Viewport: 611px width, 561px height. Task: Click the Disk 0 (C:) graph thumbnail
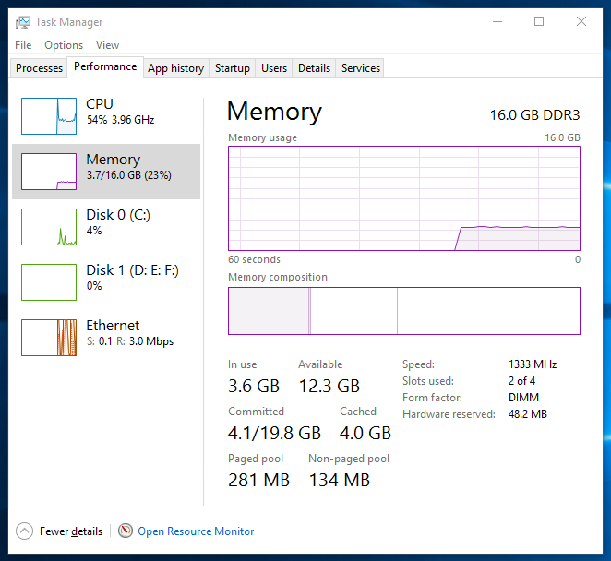(x=49, y=227)
